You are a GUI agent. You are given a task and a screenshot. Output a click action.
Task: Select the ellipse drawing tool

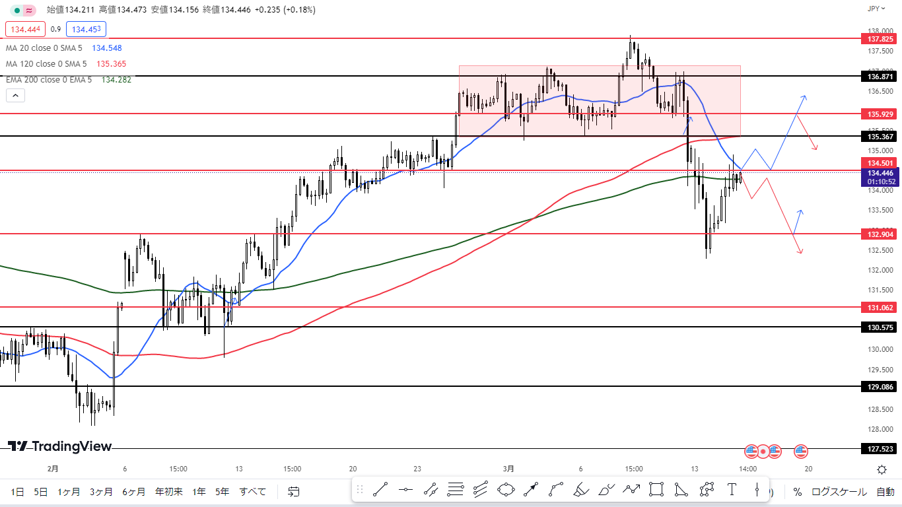click(x=506, y=489)
